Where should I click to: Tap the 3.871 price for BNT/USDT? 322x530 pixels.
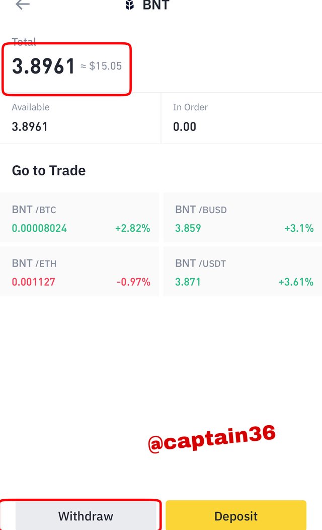pyautogui.click(x=188, y=282)
